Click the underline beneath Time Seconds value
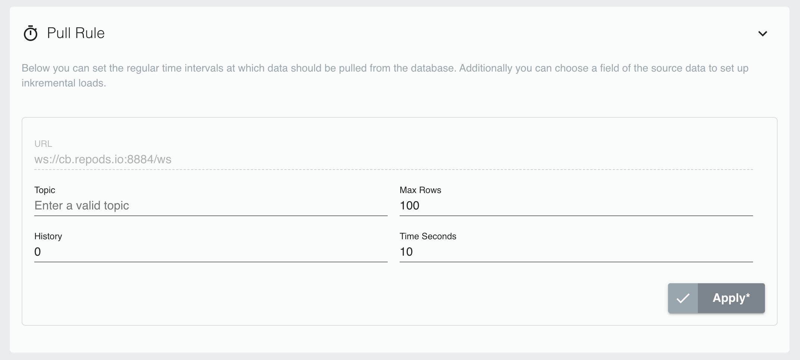The width and height of the screenshot is (800, 360). pos(576,262)
